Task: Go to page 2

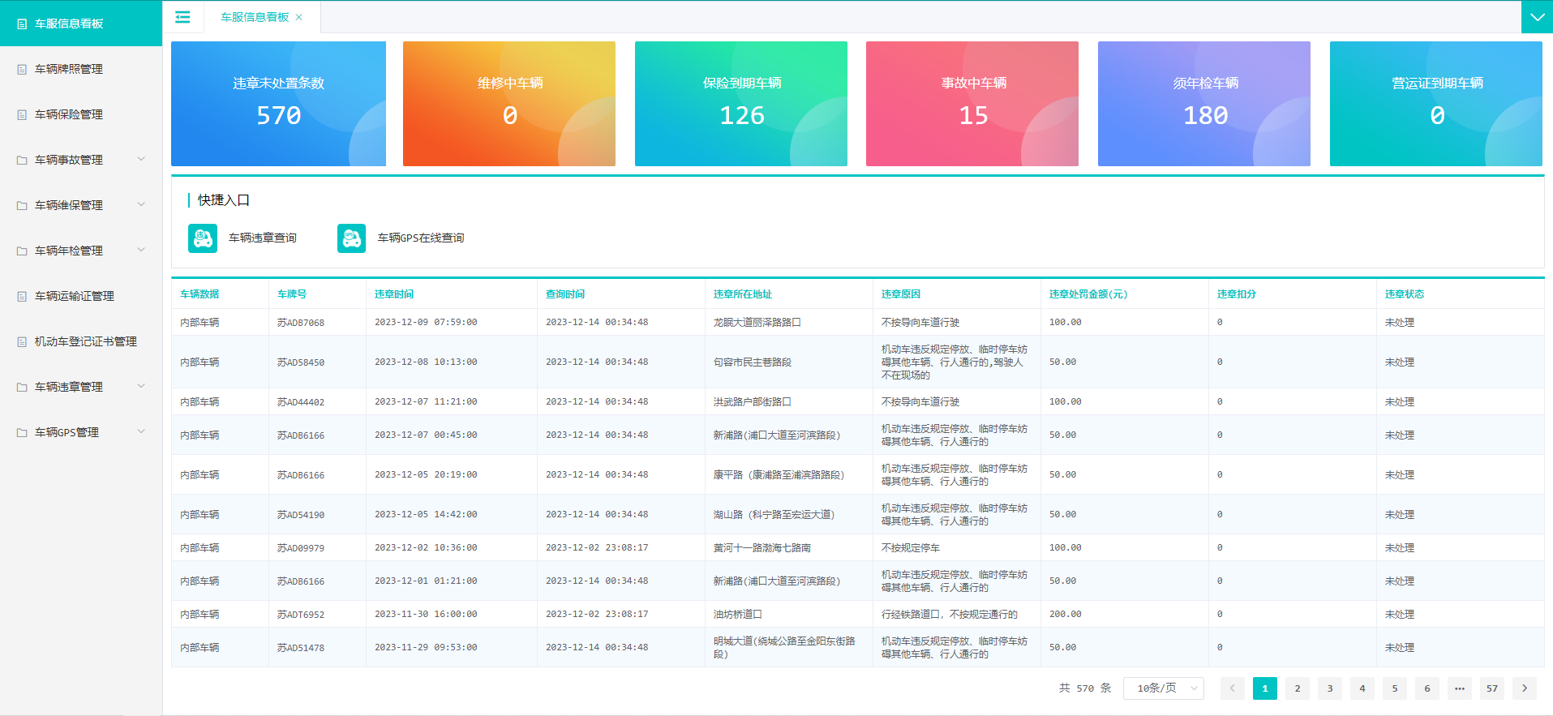Action: tap(1298, 688)
